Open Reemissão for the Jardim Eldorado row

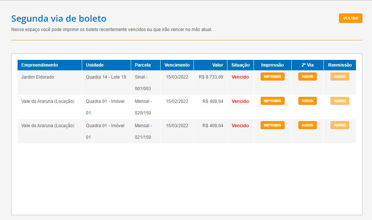[x=339, y=76]
